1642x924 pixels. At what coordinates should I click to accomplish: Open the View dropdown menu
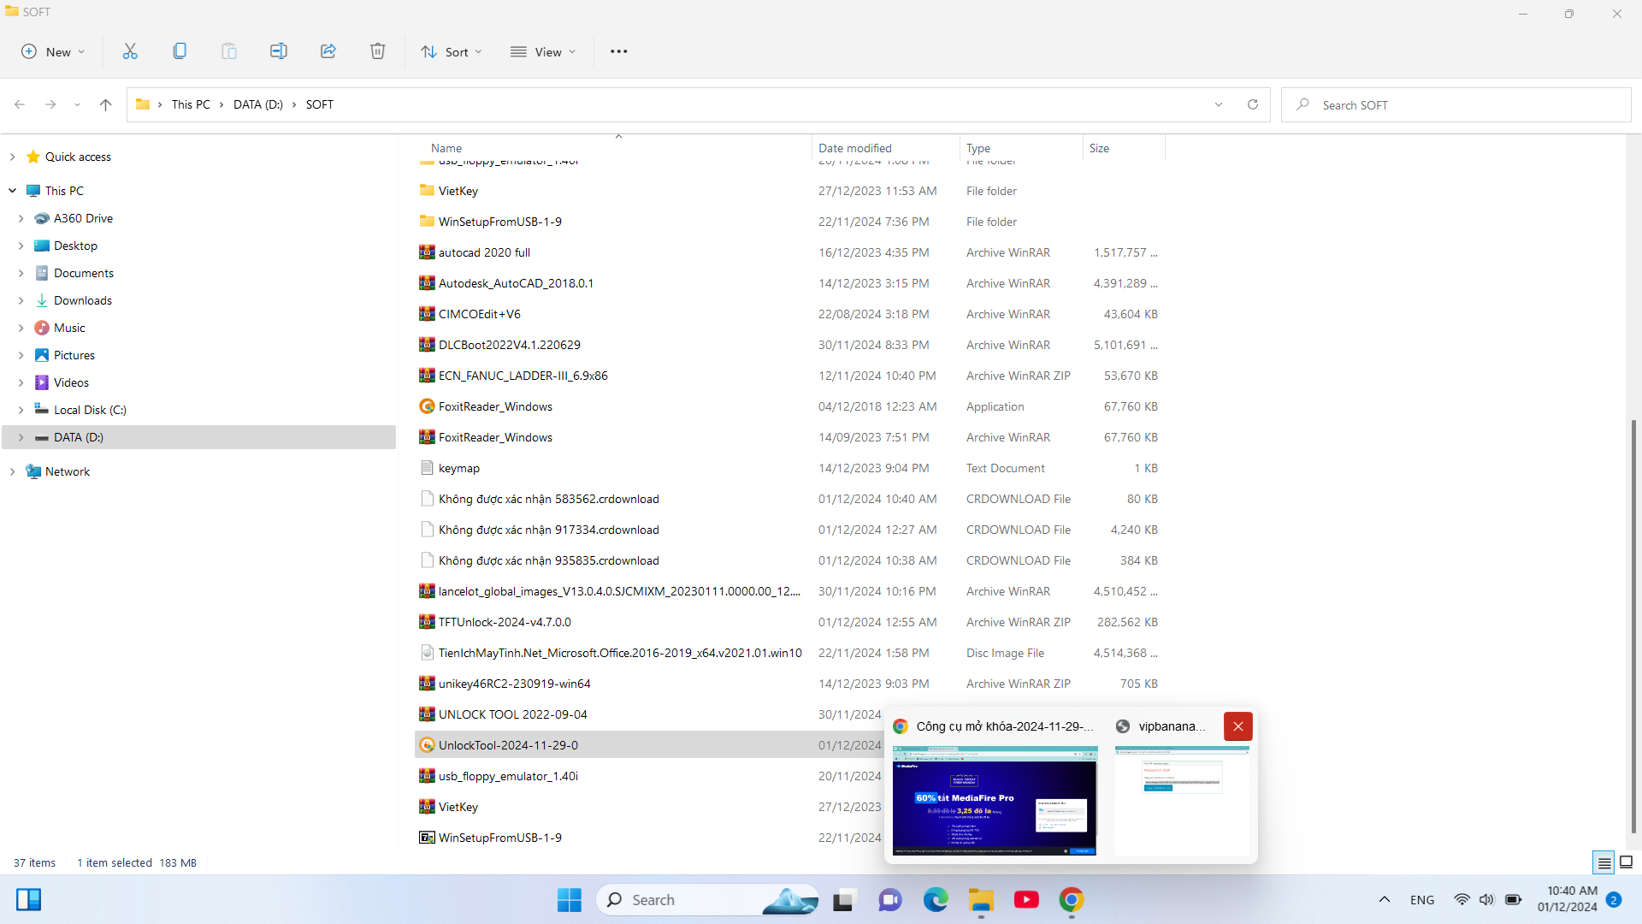[x=543, y=51]
